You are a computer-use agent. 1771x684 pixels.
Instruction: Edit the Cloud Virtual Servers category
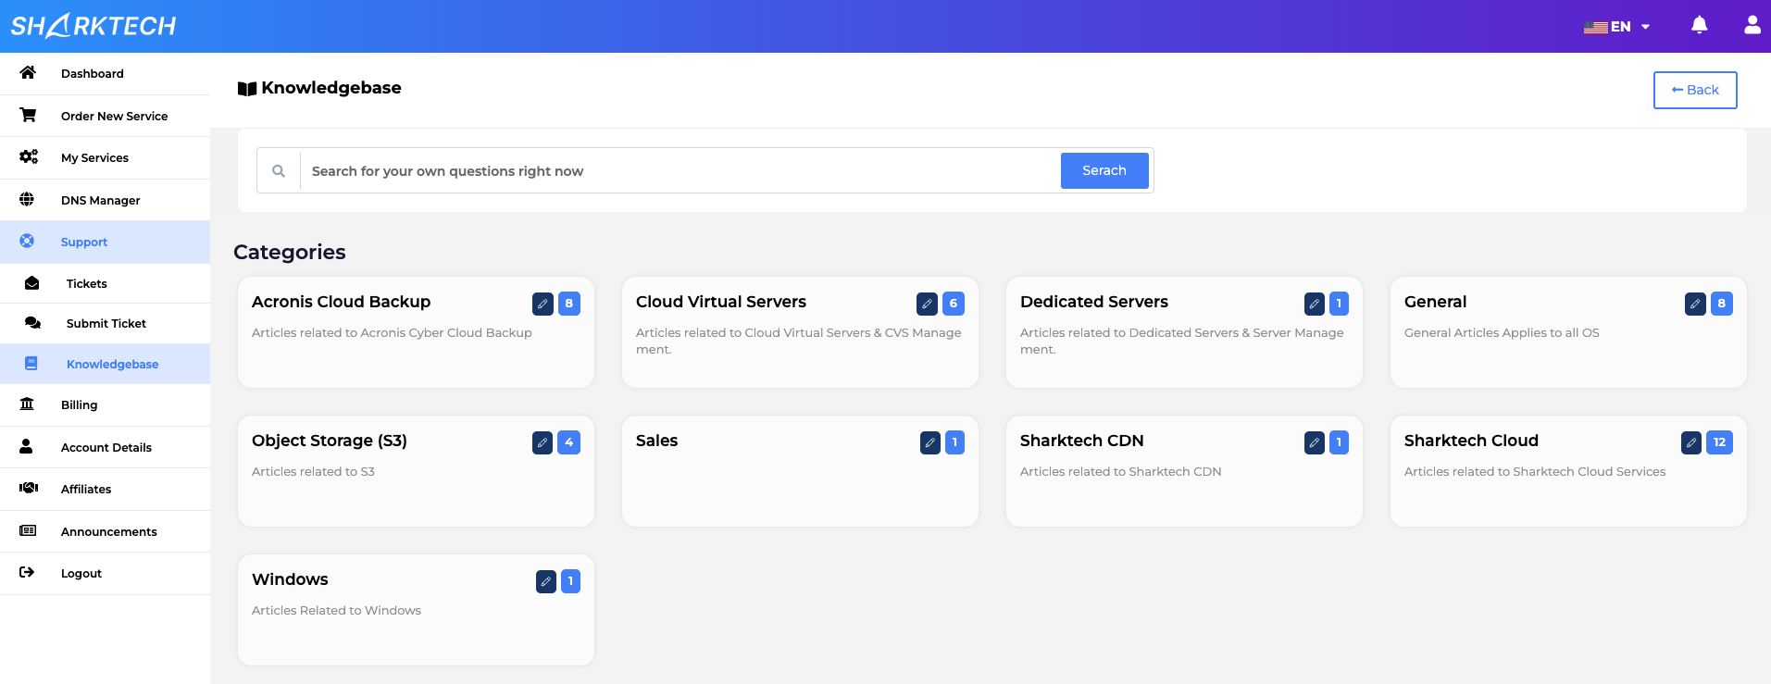point(927,304)
